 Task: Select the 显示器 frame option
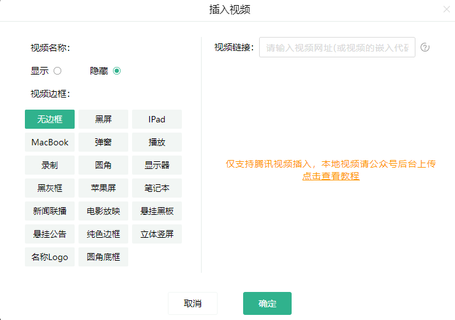click(157, 165)
